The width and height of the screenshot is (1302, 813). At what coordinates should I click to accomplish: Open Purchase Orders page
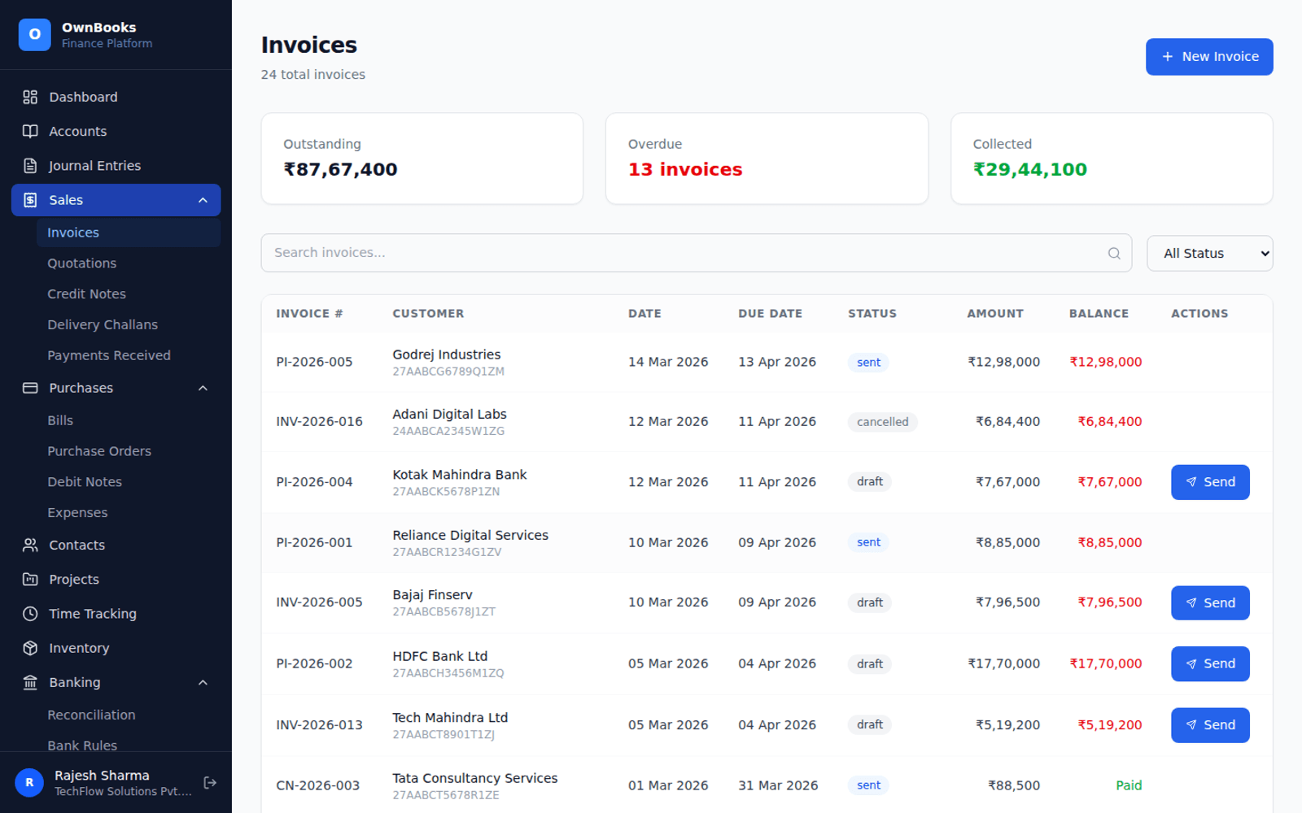pos(129,451)
